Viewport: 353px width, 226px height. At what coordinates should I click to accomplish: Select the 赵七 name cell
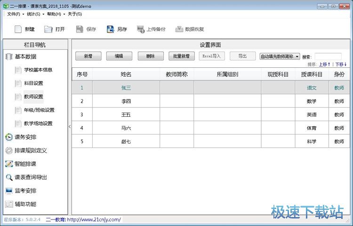pyautogui.click(x=126, y=142)
